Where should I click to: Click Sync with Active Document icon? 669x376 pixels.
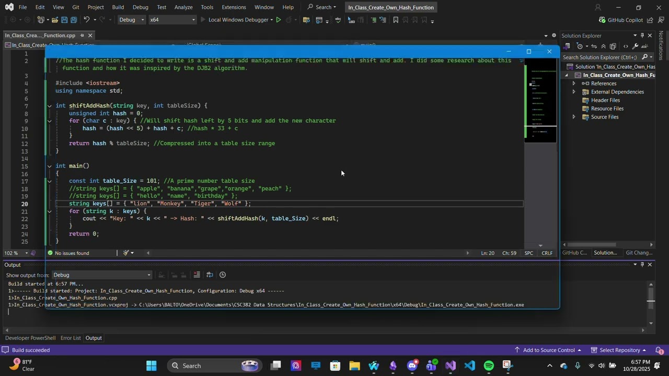(594, 46)
